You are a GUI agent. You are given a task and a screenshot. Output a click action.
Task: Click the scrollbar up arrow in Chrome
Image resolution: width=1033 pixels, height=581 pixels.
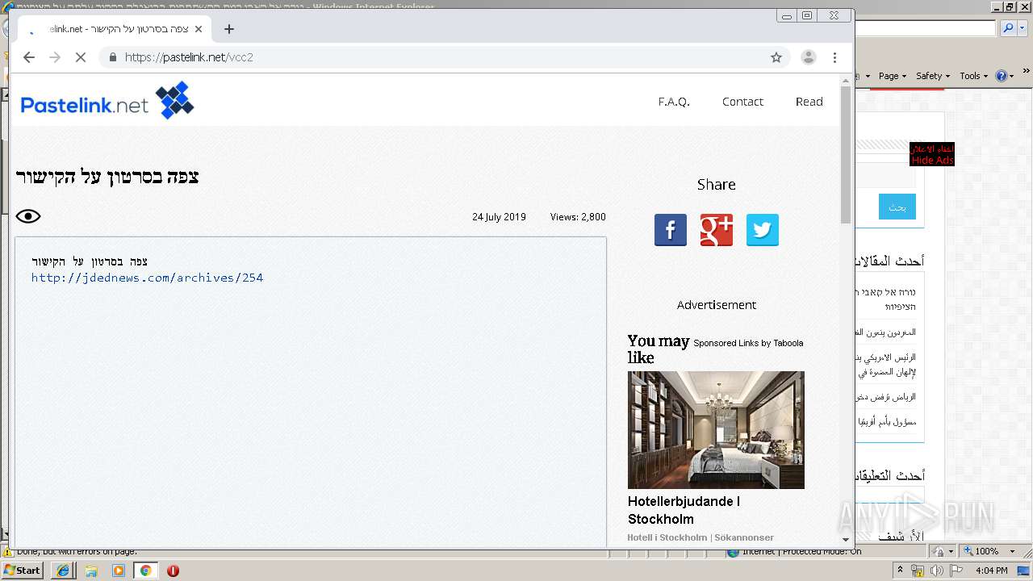[846, 80]
